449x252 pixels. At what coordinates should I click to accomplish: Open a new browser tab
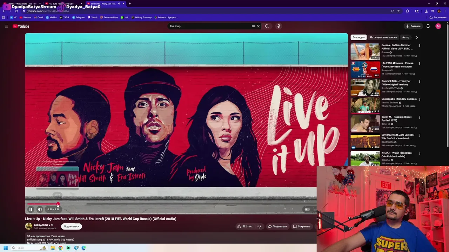130,3
